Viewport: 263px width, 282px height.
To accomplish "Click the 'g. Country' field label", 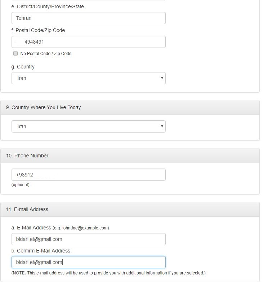I will click(x=23, y=67).
